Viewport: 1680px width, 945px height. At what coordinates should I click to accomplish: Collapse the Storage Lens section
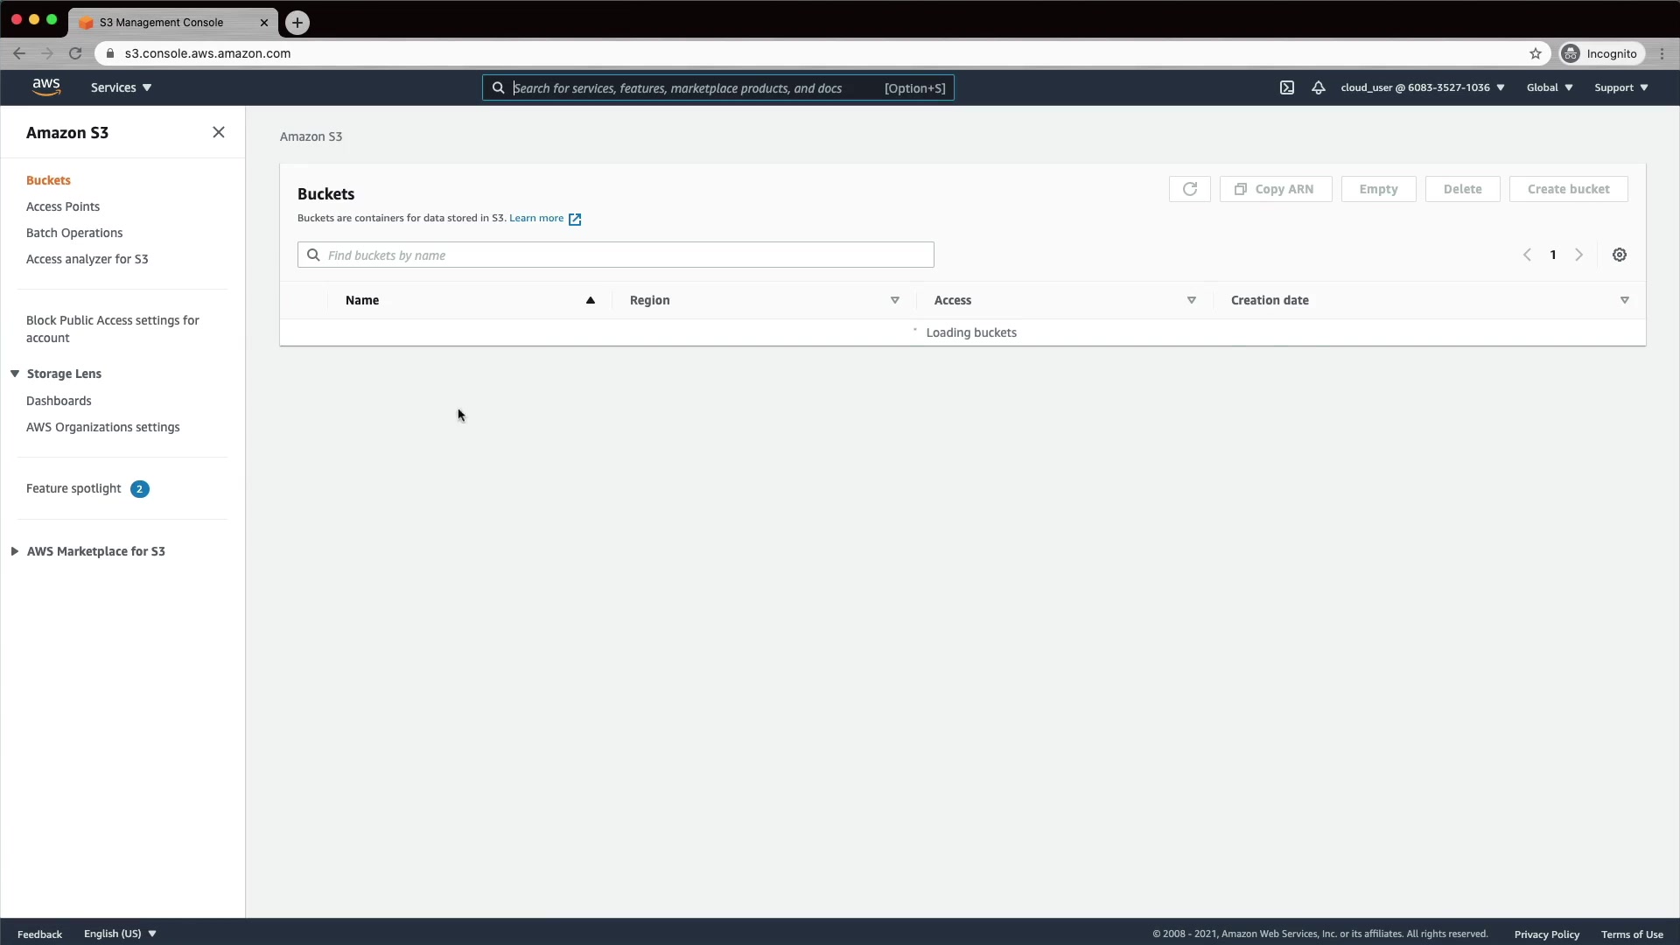[x=15, y=374]
